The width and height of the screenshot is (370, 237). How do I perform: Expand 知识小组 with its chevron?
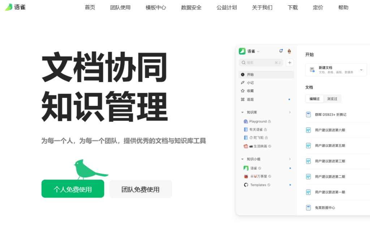click(243, 159)
